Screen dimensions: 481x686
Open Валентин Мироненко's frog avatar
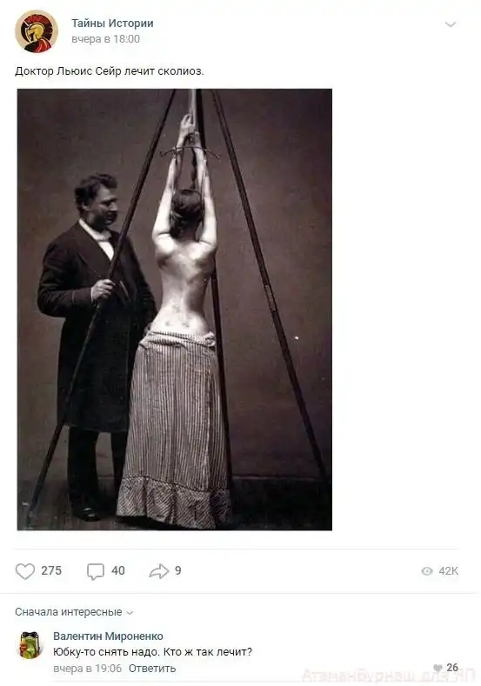[30, 645]
